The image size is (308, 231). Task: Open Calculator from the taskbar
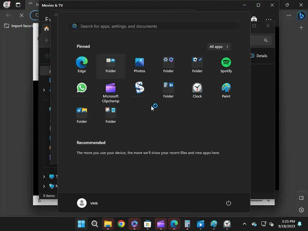click(x=187, y=224)
